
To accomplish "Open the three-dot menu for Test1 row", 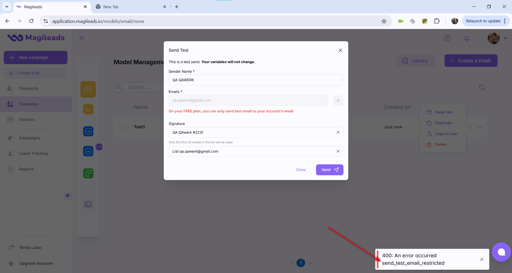I will pyautogui.click(x=471, y=127).
